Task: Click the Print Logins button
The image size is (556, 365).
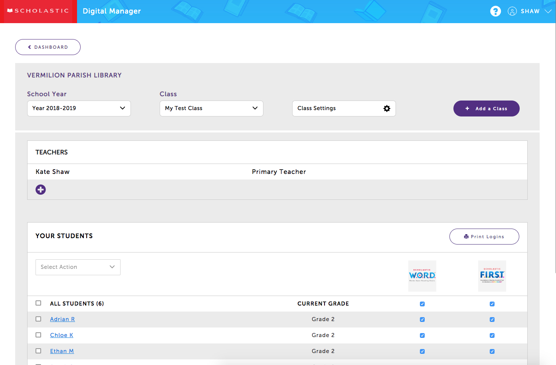Action: point(484,237)
